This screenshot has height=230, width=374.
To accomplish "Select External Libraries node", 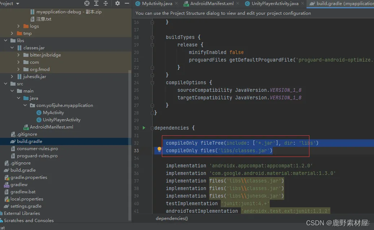I will pyautogui.click(x=20, y=213).
